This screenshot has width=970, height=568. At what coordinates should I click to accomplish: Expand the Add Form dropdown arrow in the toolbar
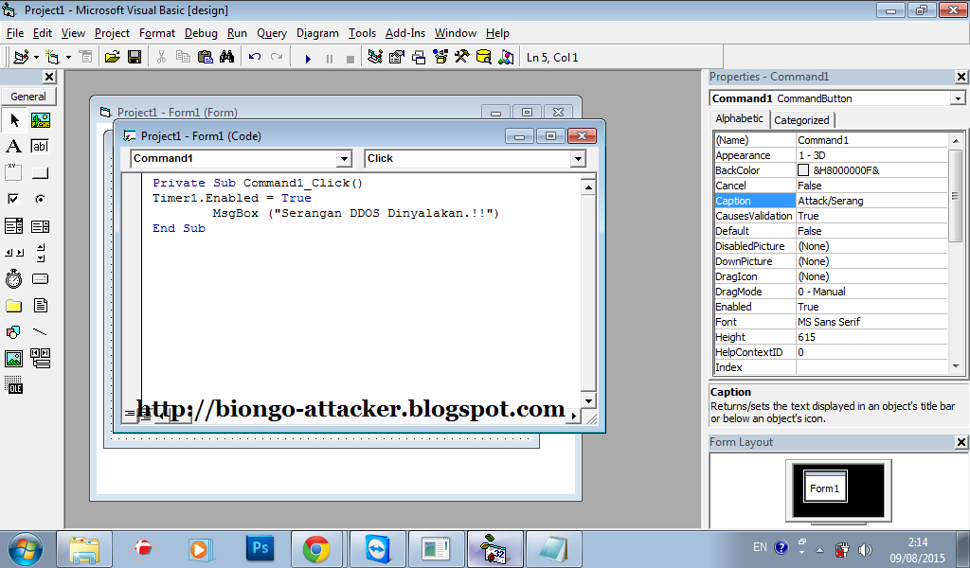tap(68, 58)
